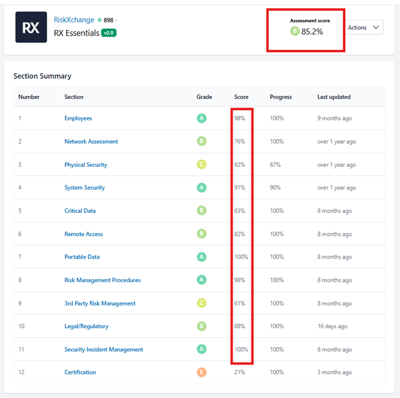The image size is (400, 398).
Task: Open the RiskXchange company link
Action: (74, 20)
